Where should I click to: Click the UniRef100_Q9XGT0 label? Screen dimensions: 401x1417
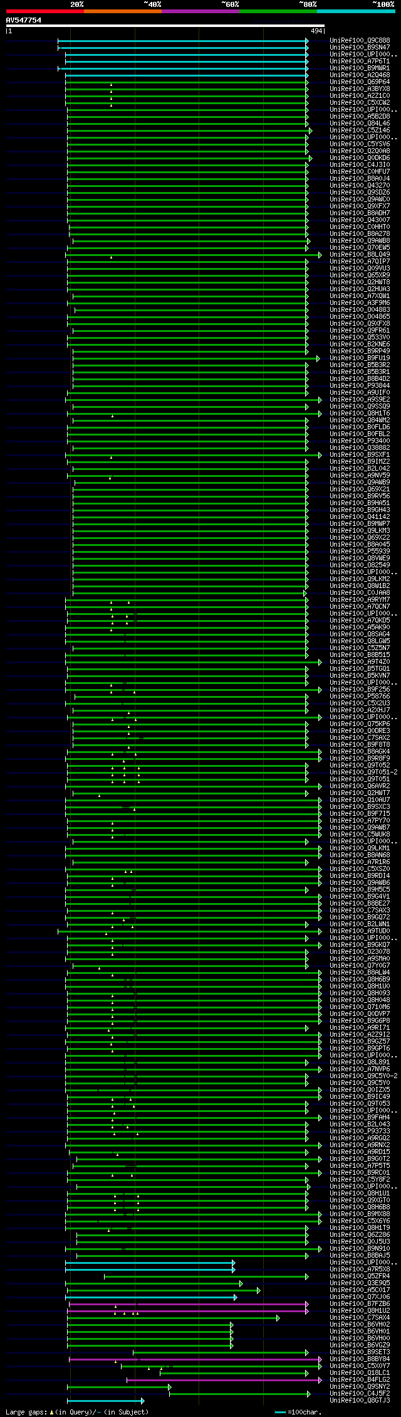point(360,1200)
